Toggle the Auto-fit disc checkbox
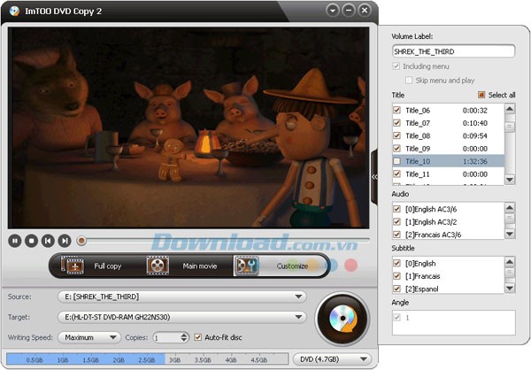 (x=197, y=337)
